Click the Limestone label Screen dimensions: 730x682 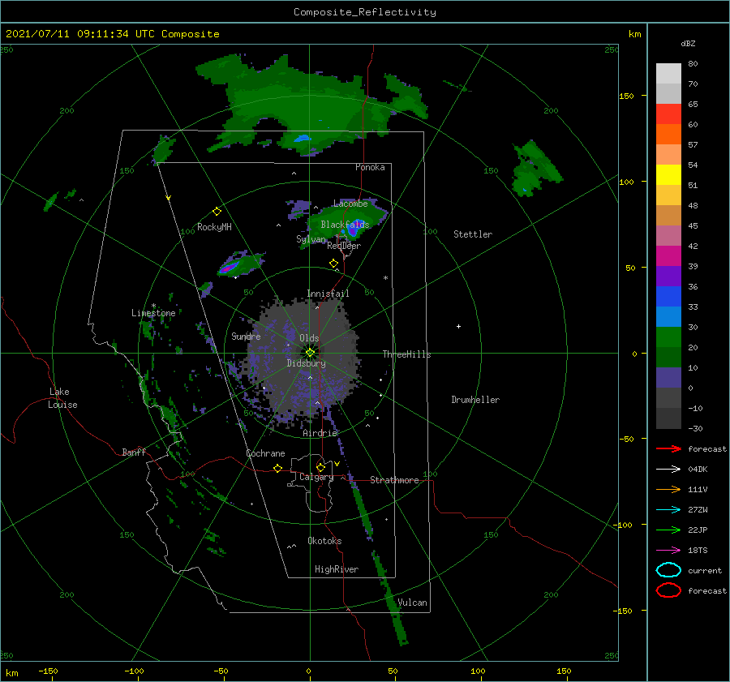pyautogui.click(x=153, y=313)
